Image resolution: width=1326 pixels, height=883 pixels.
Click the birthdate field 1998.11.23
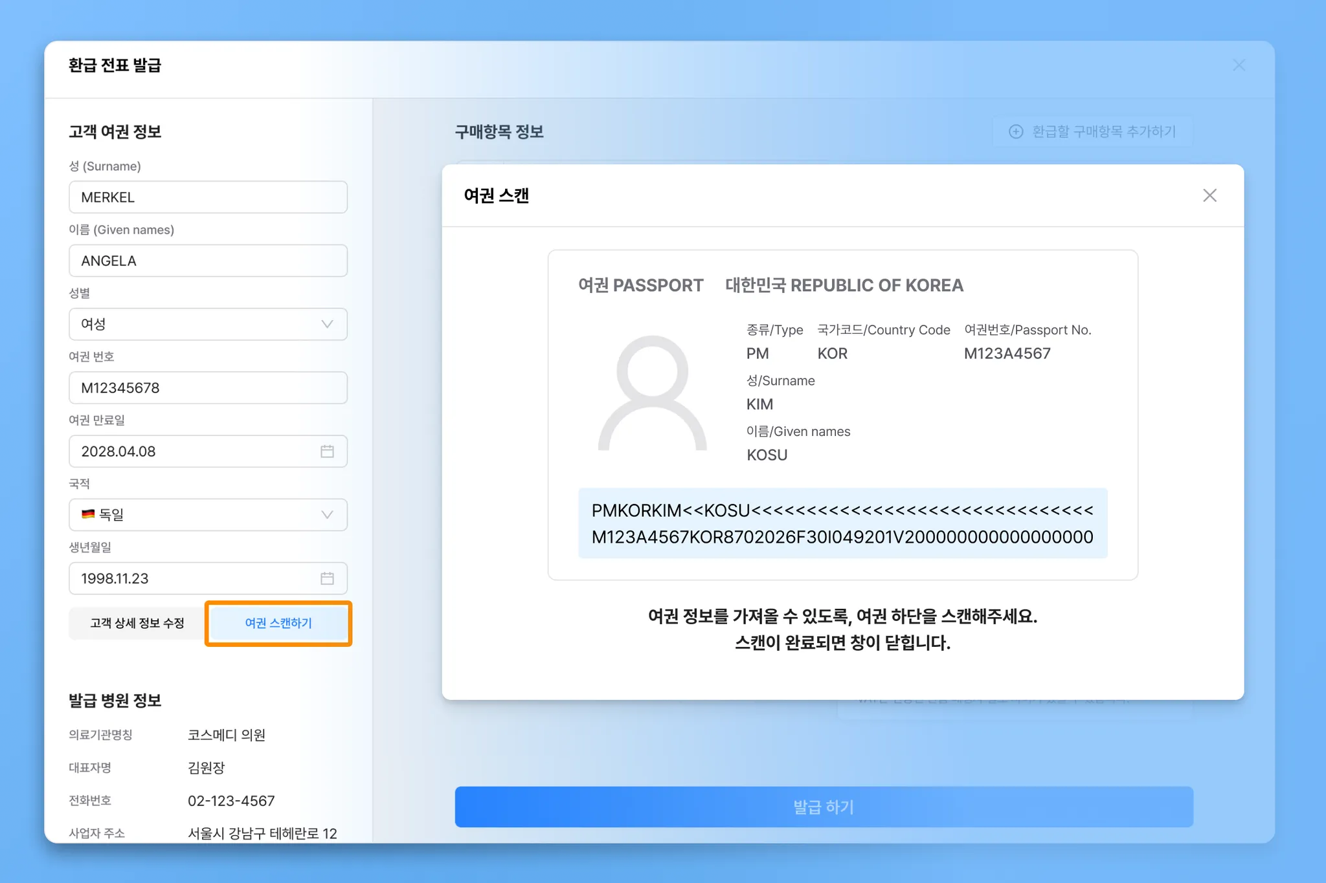194,578
